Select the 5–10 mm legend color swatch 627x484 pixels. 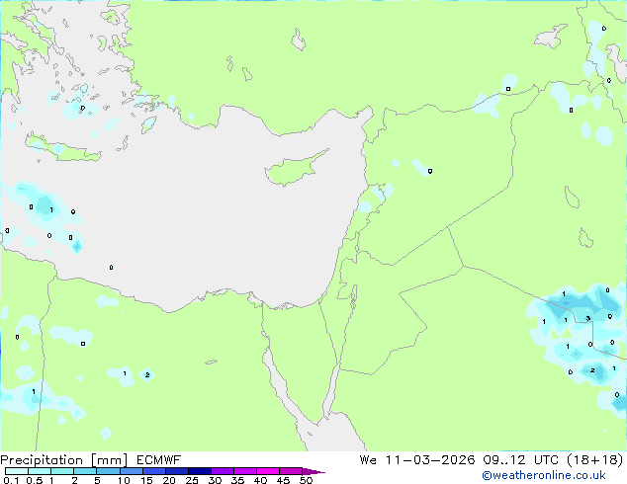pyautogui.click(x=108, y=471)
